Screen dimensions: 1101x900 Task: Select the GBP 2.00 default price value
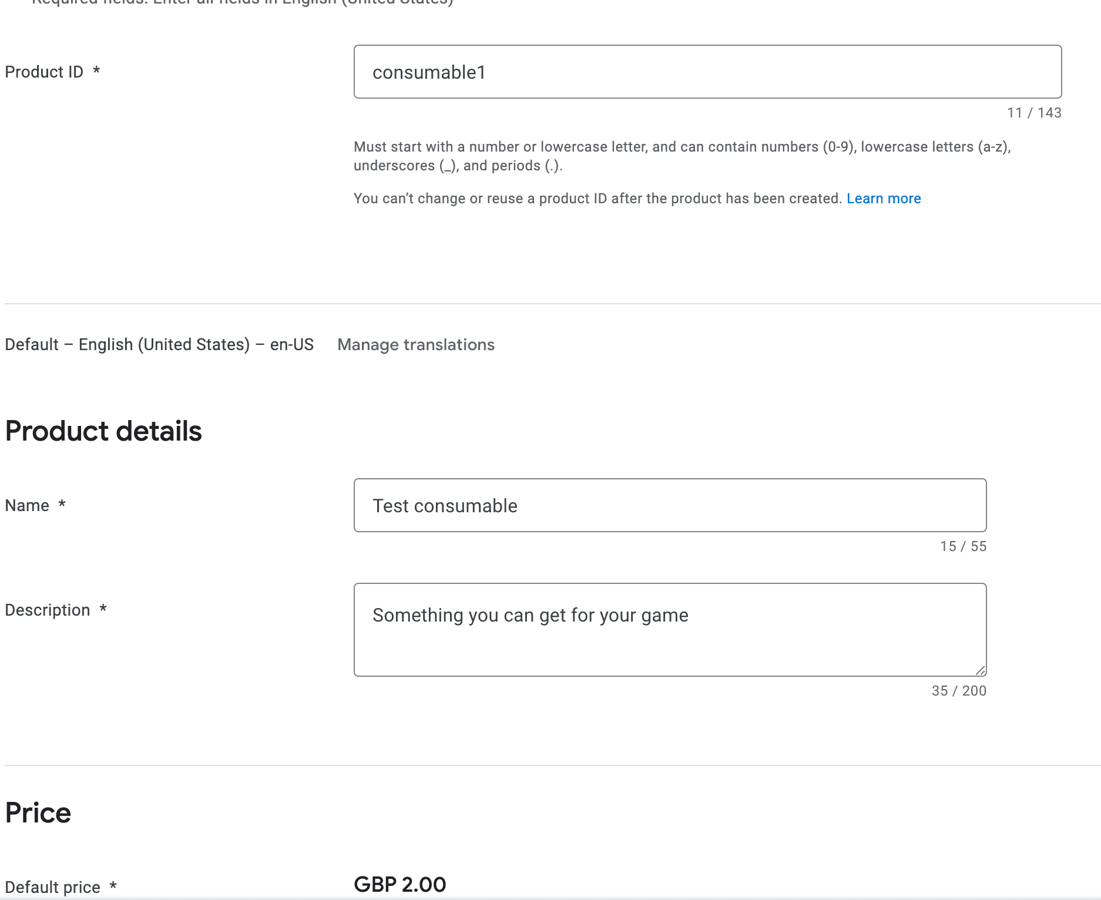coord(400,884)
